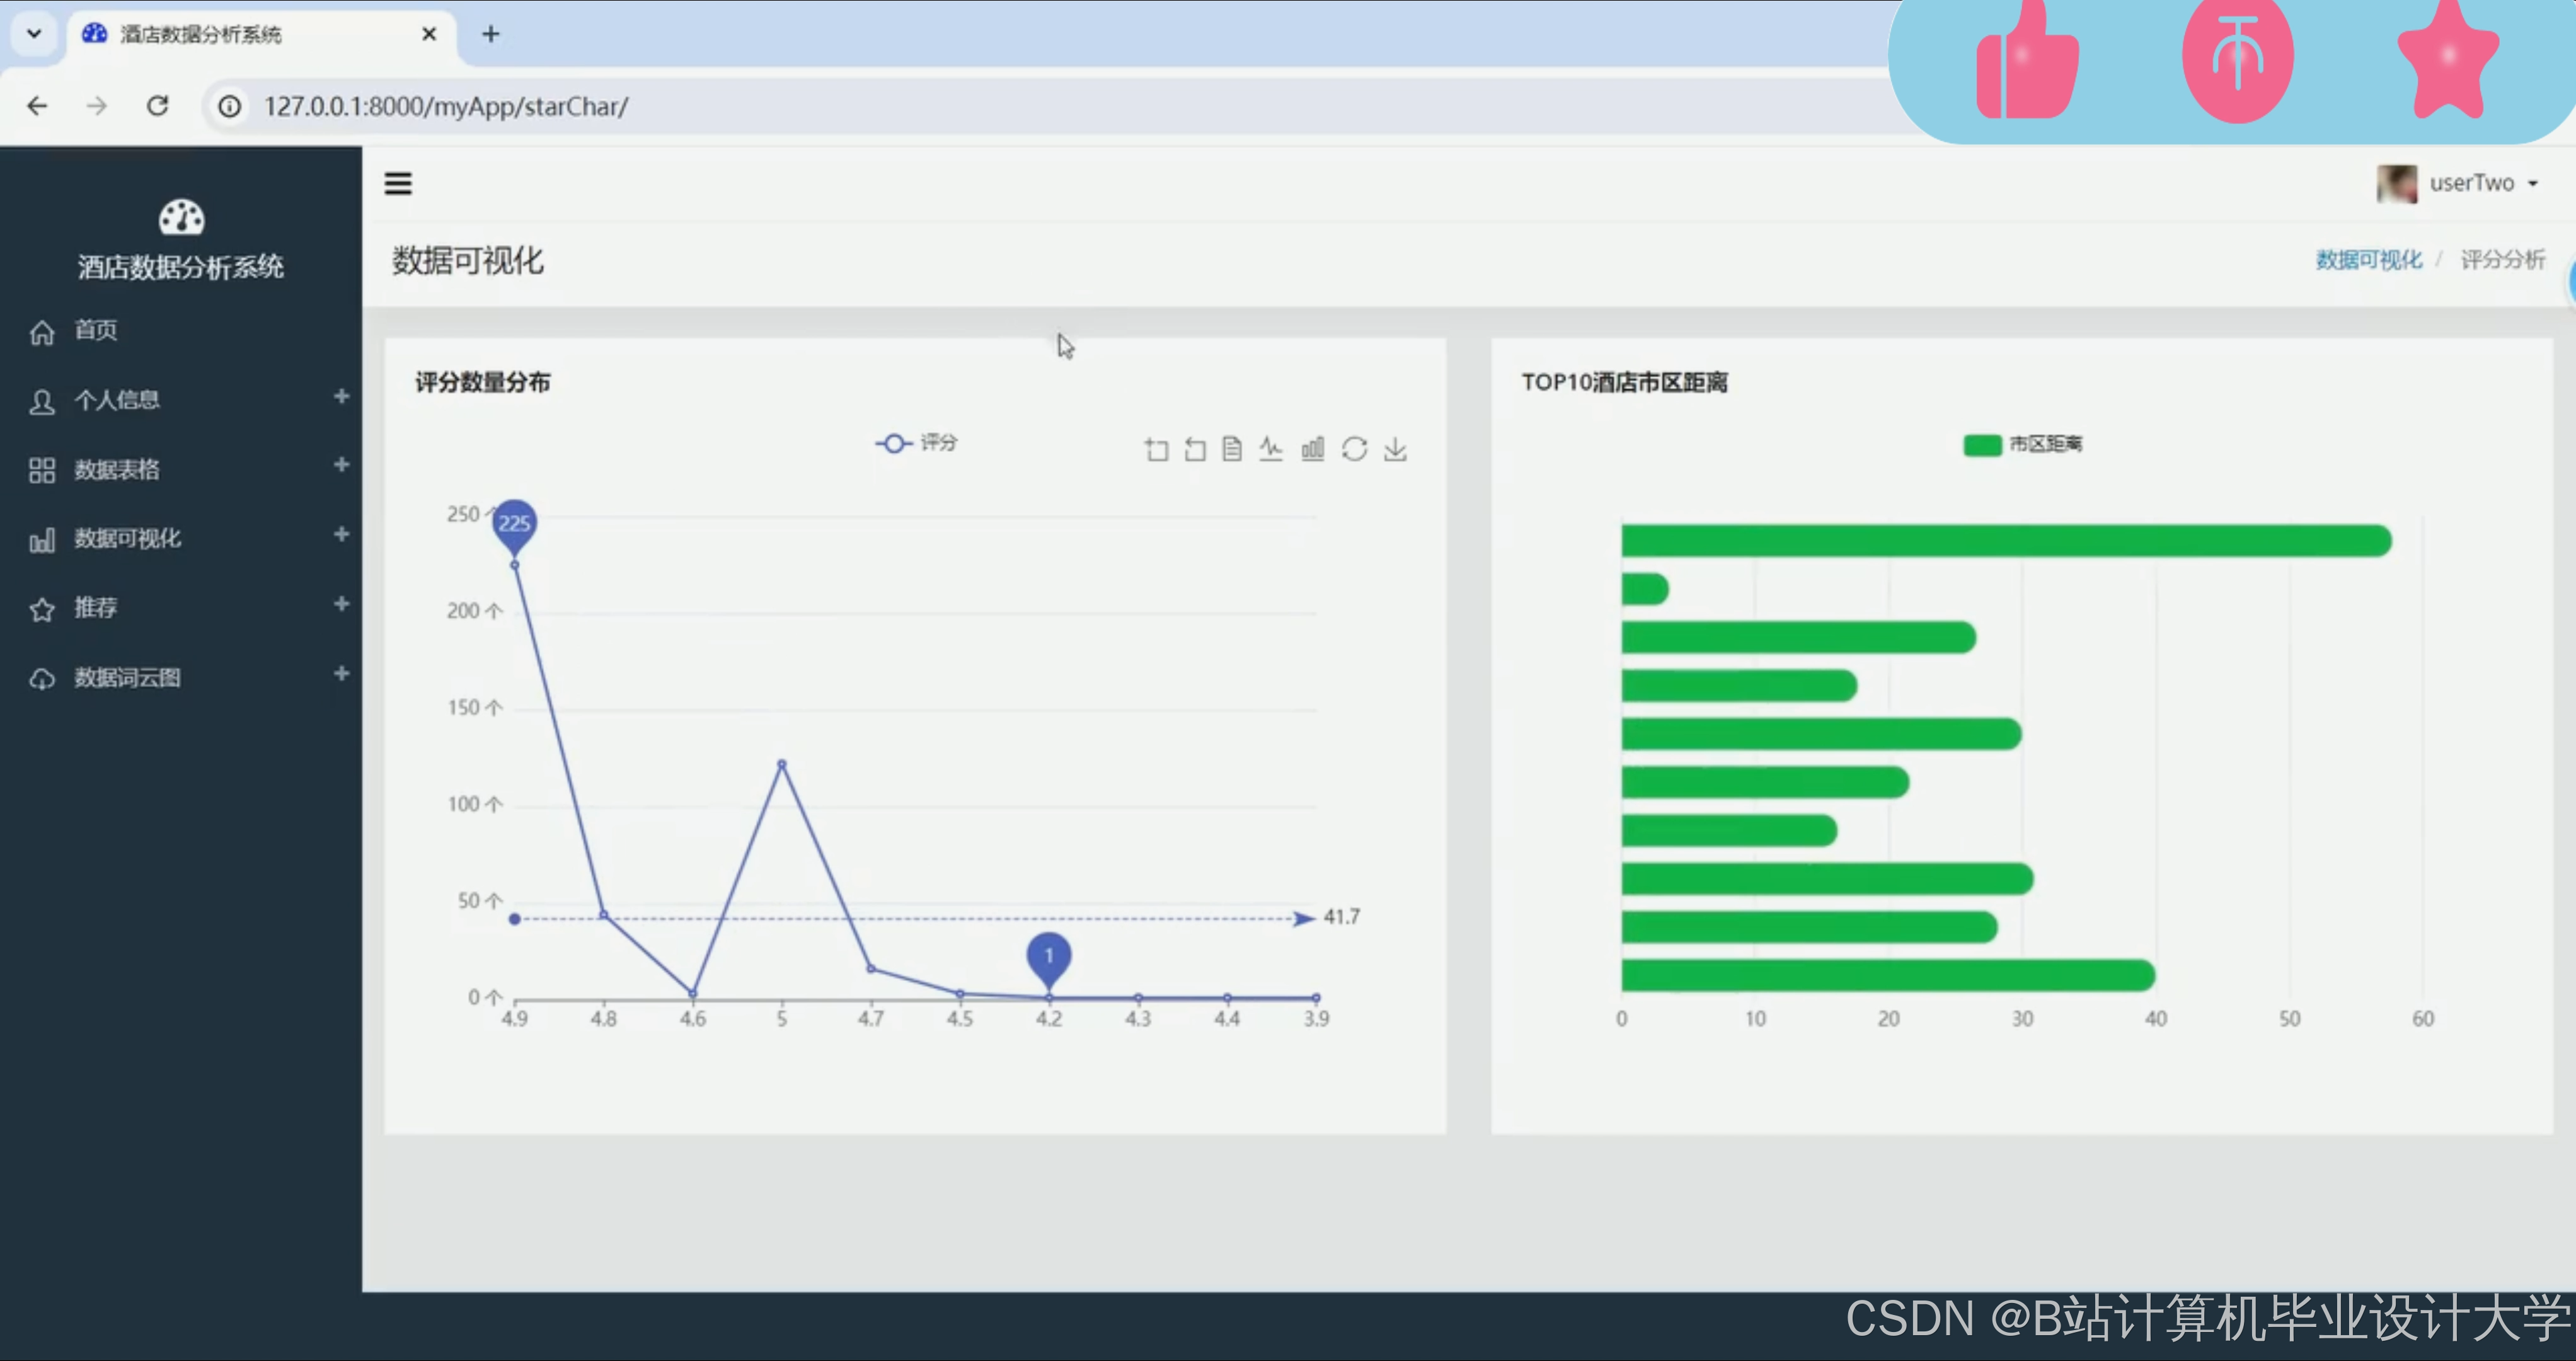
Task: Click the TOP10酒店市区距离 chart title
Action: [x=1625, y=382]
